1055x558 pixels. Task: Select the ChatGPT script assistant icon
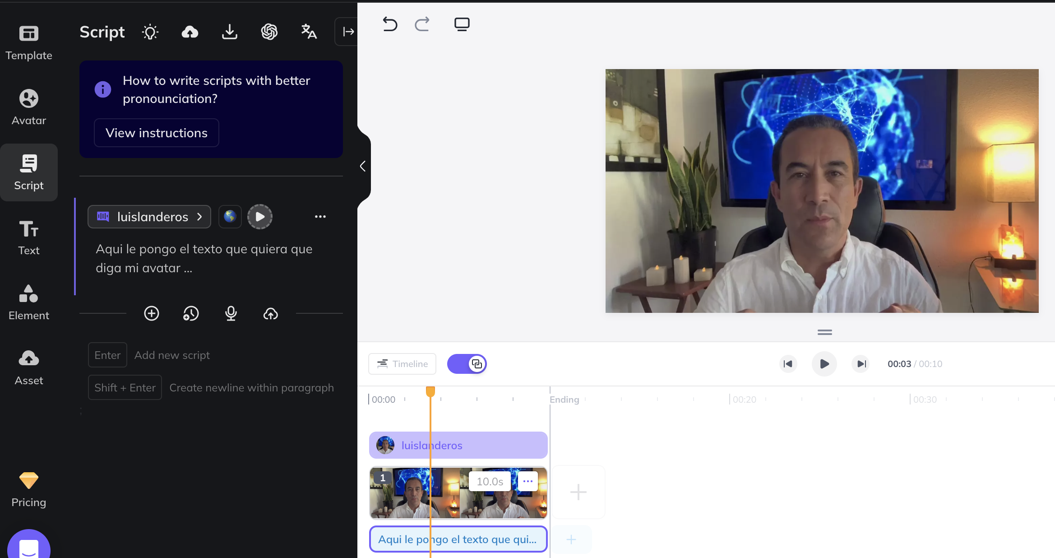pyautogui.click(x=269, y=32)
